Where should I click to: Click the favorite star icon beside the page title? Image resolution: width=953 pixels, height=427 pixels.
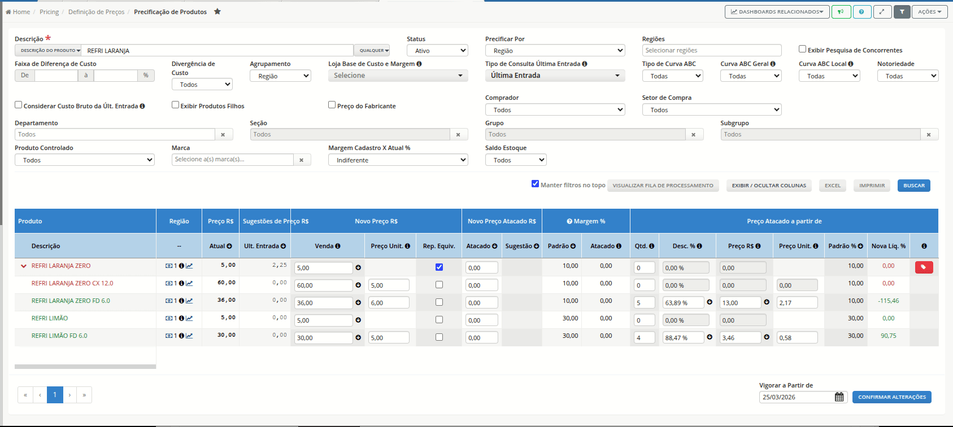217,12
